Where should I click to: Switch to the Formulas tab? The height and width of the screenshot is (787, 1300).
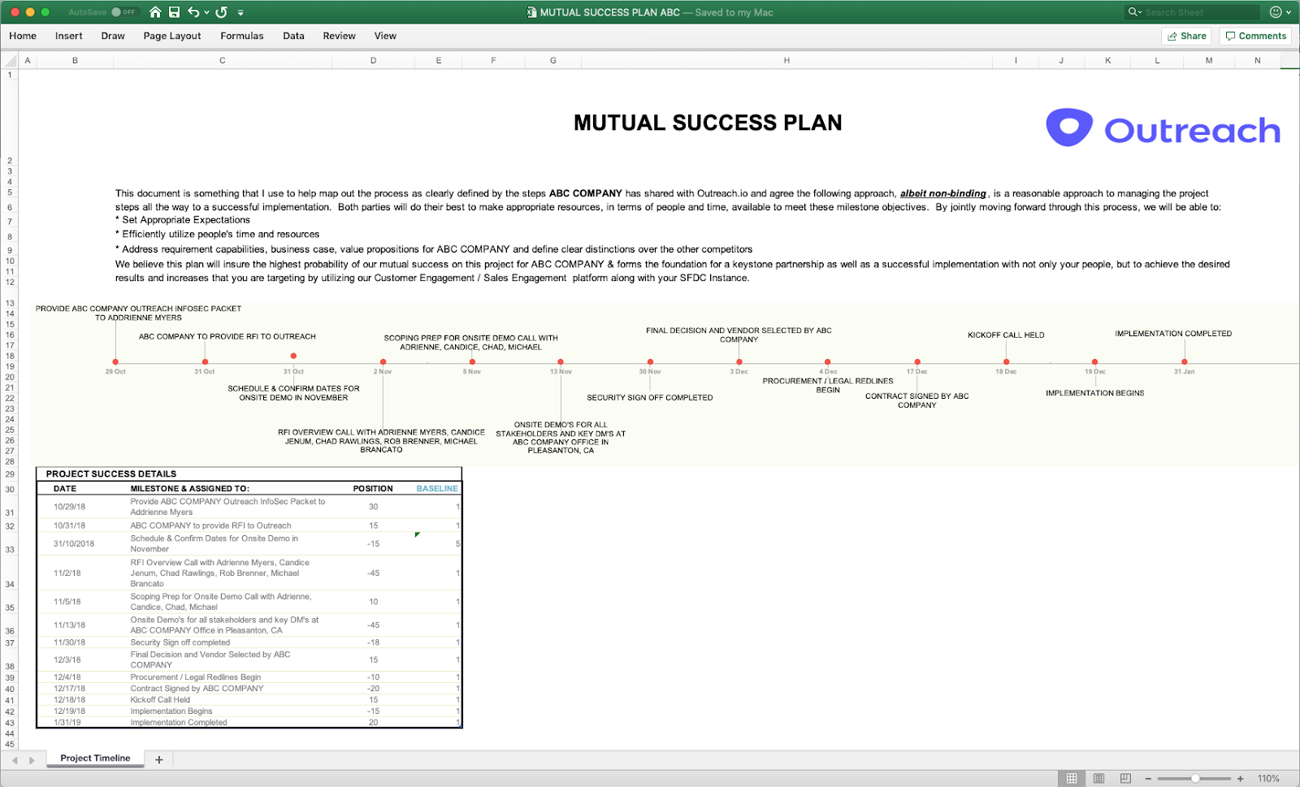pyautogui.click(x=241, y=36)
